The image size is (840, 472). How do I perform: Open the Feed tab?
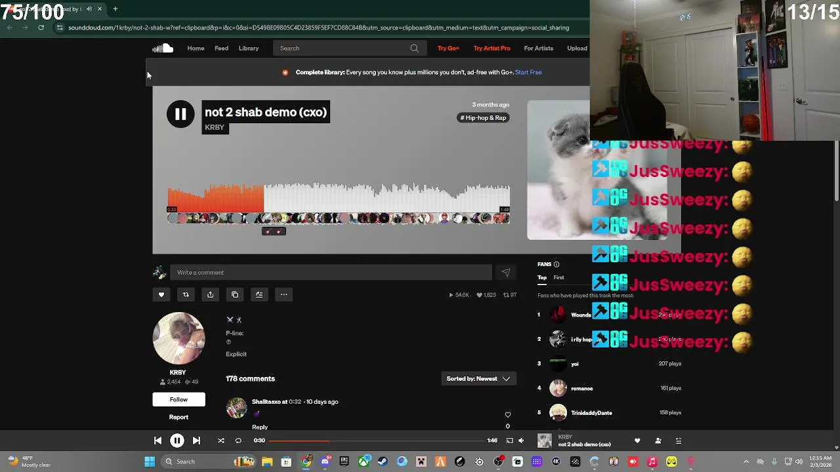pos(221,48)
